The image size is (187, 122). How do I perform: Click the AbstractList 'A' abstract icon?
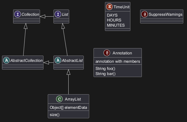[58, 60]
